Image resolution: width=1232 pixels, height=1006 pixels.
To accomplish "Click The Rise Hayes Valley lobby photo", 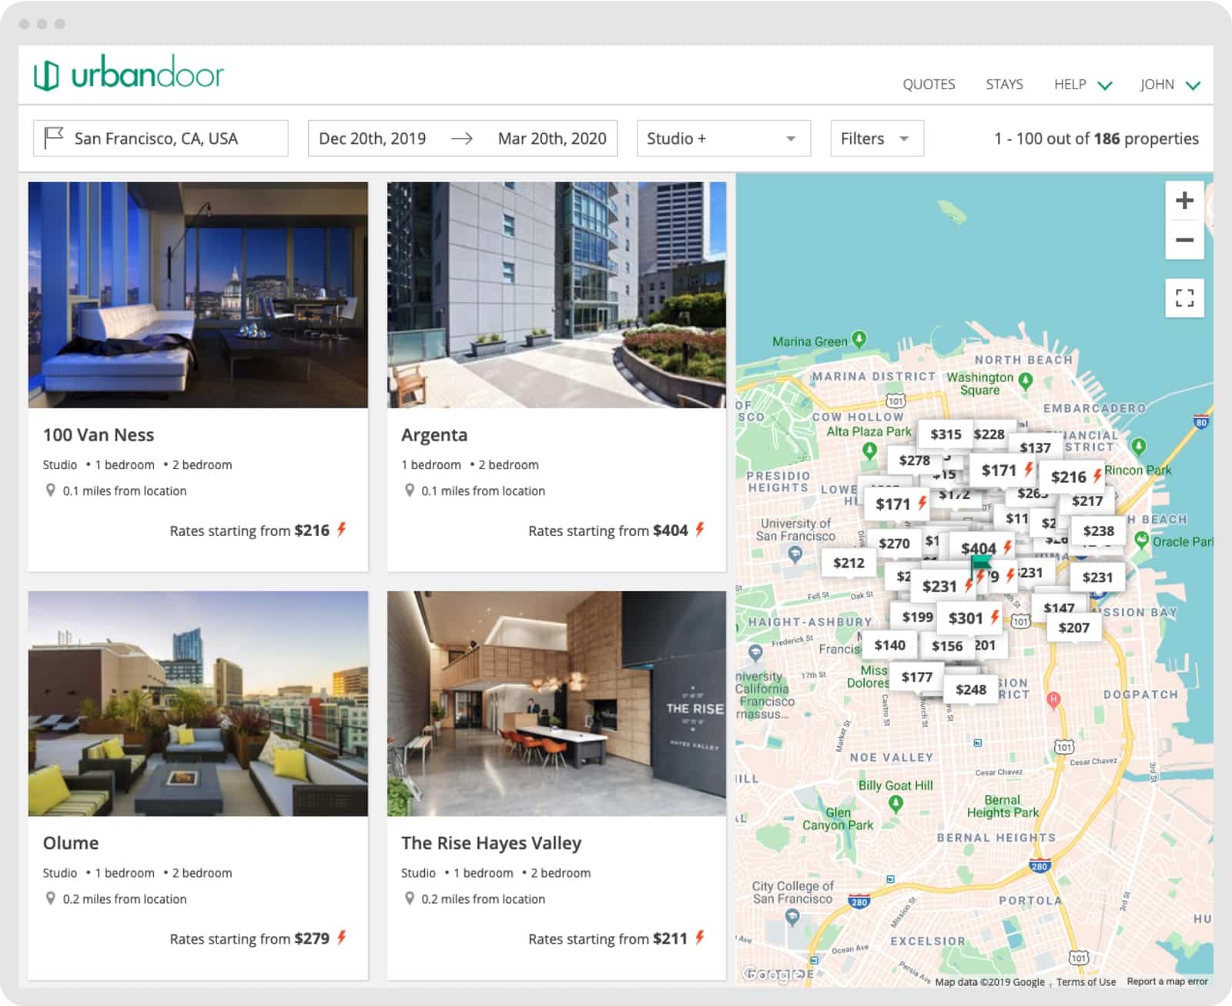I will click(x=556, y=705).
